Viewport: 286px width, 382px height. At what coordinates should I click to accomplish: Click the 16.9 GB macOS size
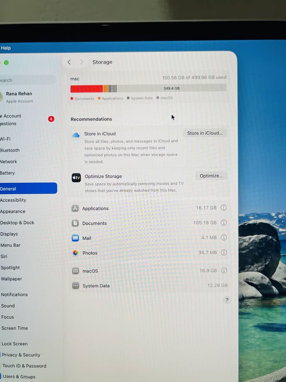click(208, 271)
